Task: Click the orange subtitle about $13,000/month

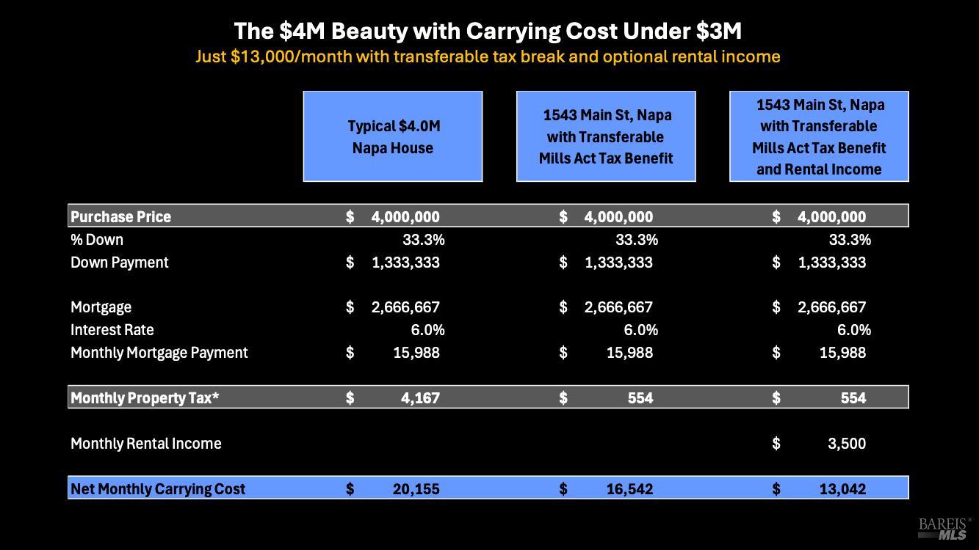Action: click(488, 56)
